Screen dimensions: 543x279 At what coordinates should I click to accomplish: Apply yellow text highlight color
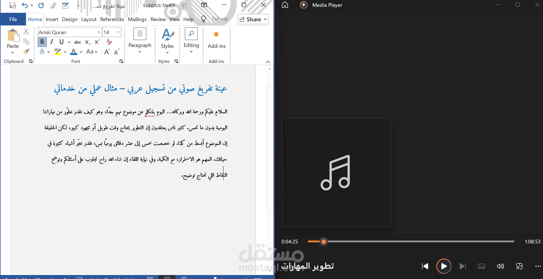(58, 52)
